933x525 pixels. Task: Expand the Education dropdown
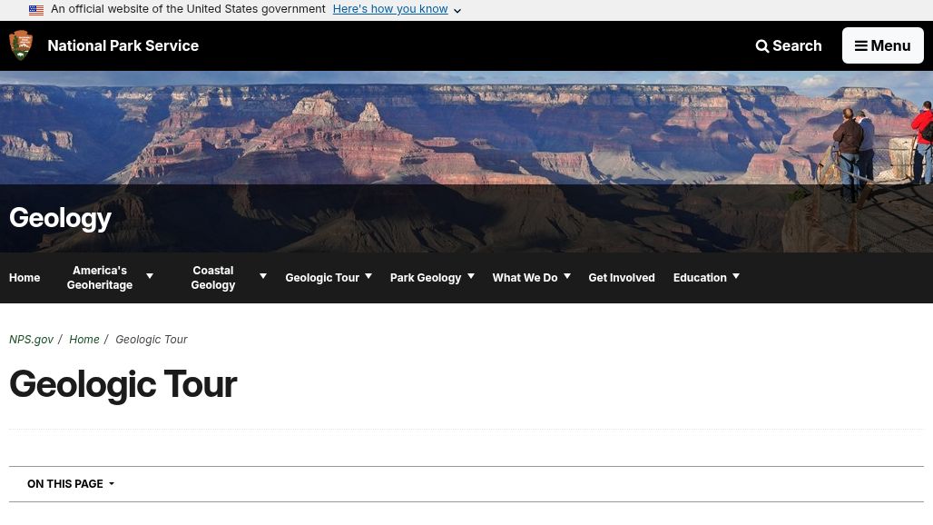click(735, 276)
